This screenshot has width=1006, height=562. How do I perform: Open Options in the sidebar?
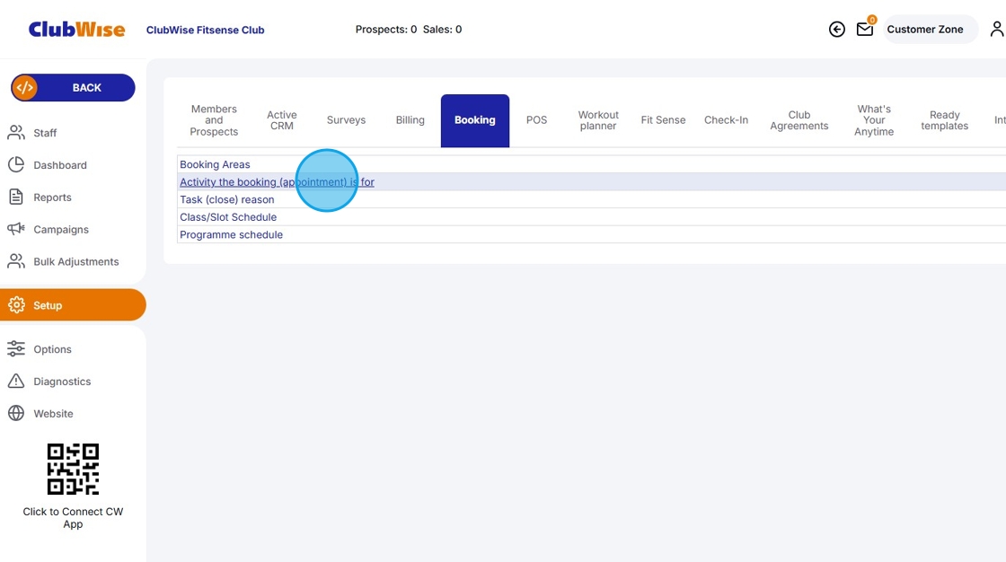coord(53,349)
